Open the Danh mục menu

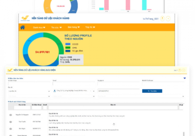39,27
